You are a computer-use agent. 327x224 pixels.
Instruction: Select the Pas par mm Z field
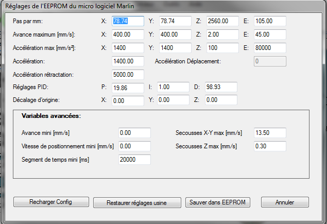[222, 21]
